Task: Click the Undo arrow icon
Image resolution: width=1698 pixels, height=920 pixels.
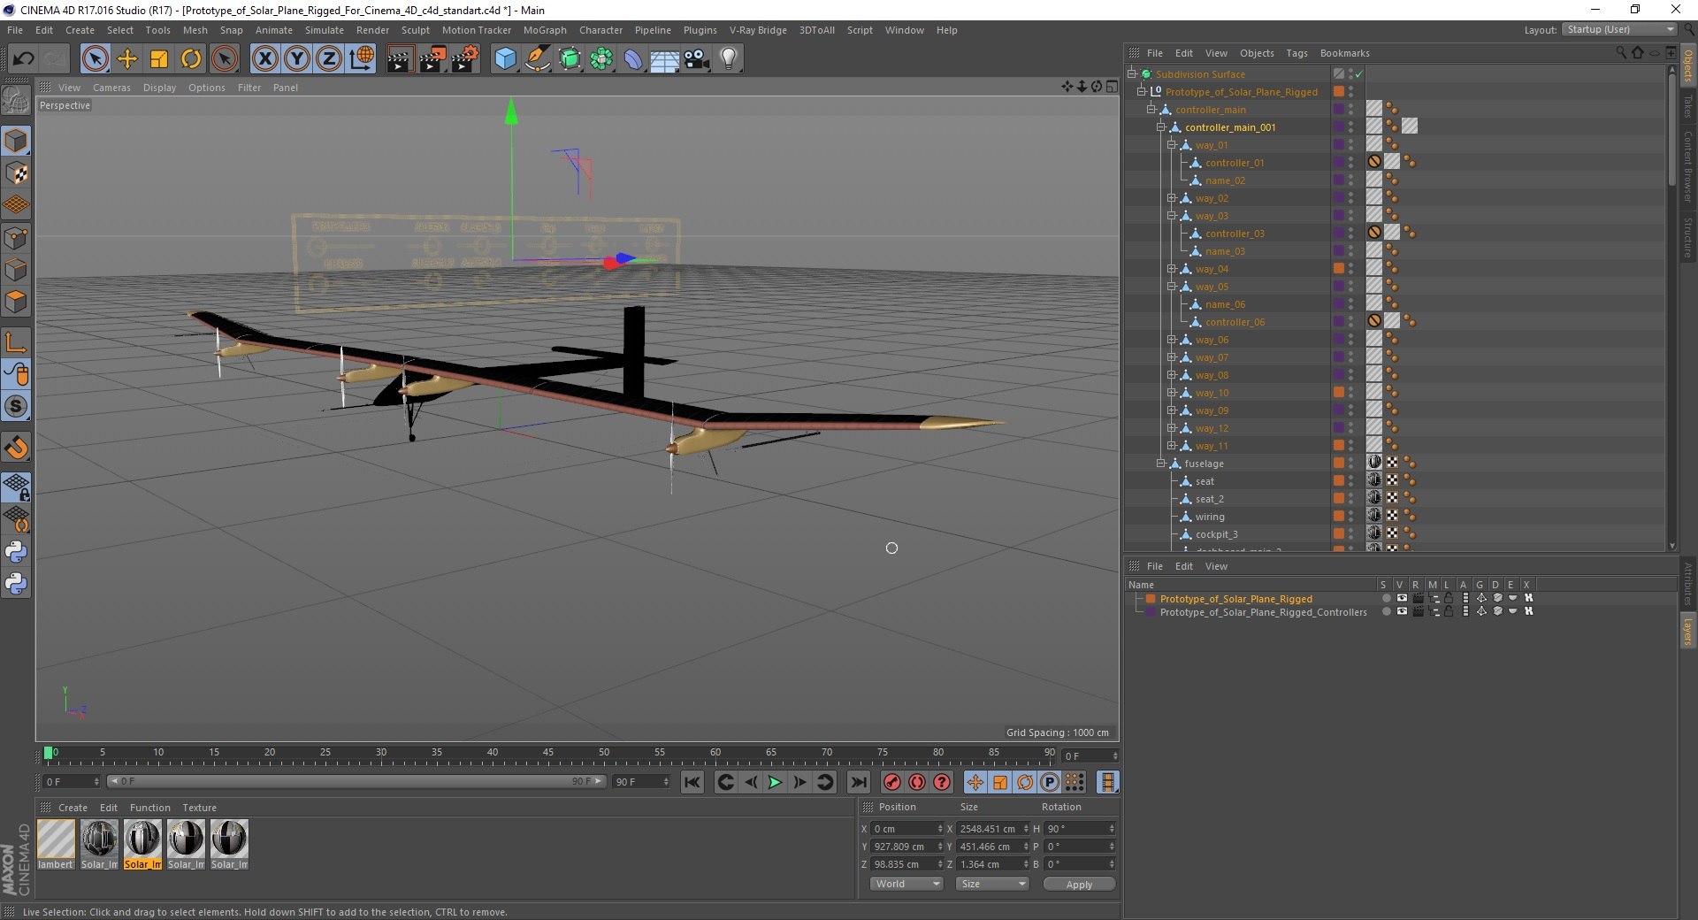Action: coord(23,59)
